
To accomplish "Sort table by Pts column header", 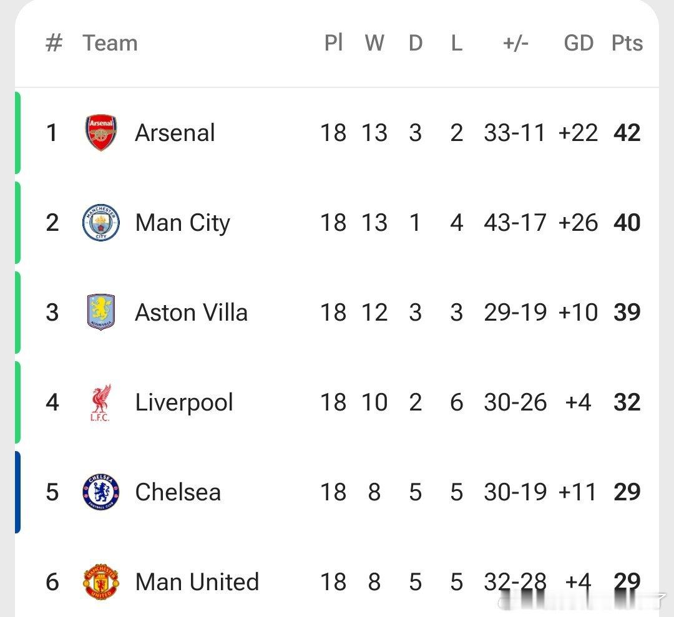I will coord(627,43).
